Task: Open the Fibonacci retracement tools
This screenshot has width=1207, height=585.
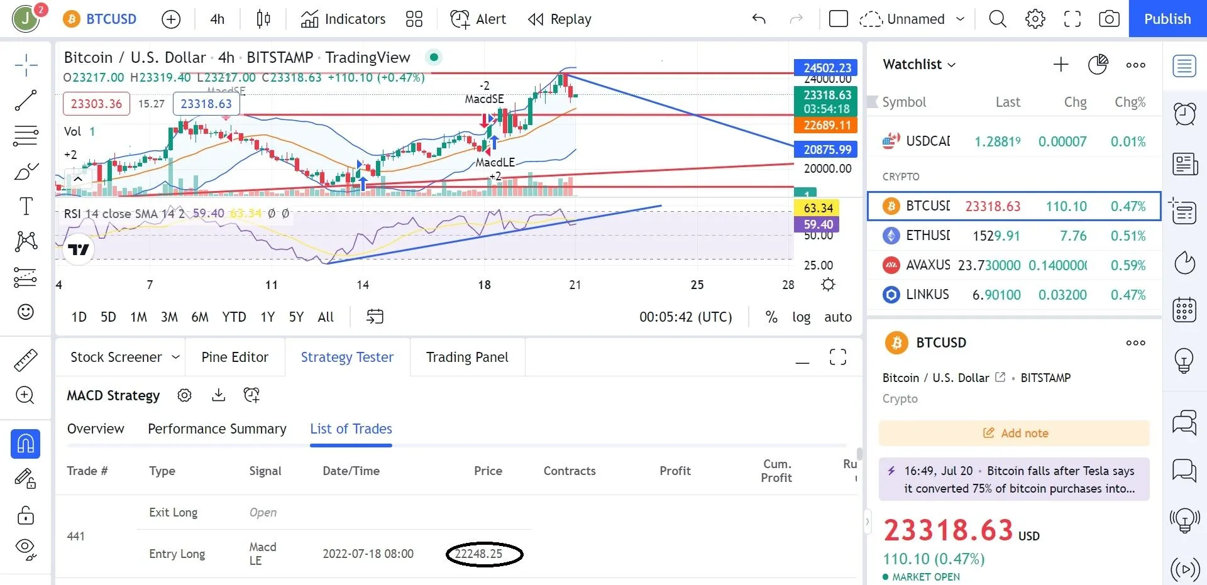Action: click(26, 135)
